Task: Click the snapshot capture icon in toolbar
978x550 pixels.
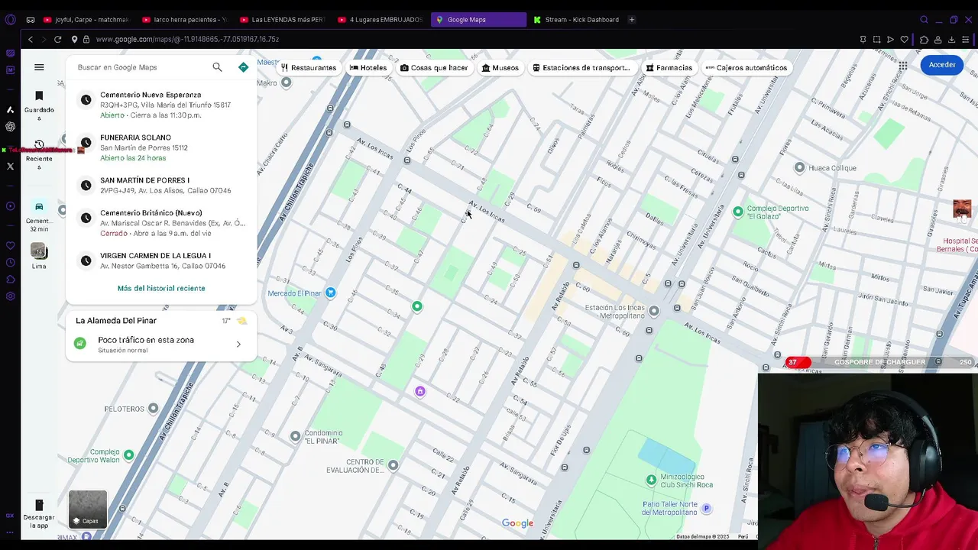Action: point(877,39)
